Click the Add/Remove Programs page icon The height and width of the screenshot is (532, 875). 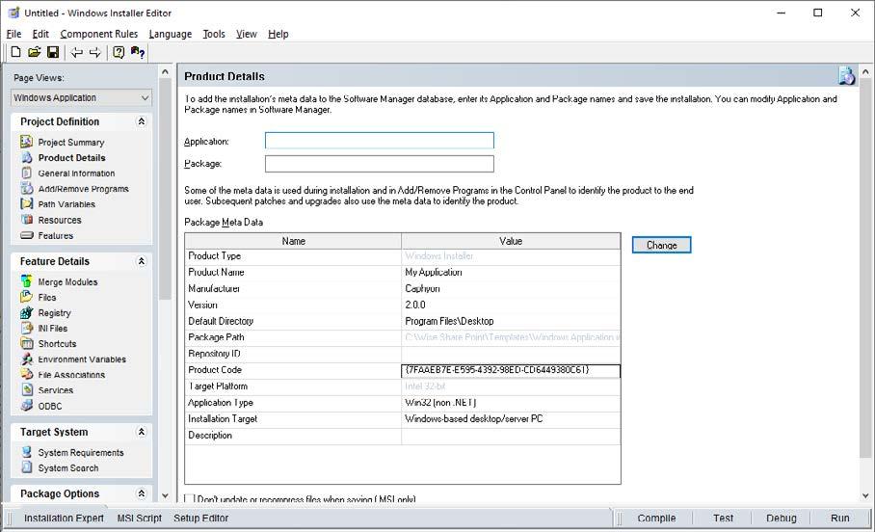[x=26, y=189]
